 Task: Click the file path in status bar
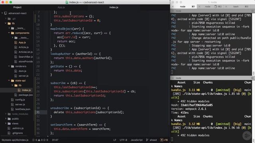pos(15,140)
